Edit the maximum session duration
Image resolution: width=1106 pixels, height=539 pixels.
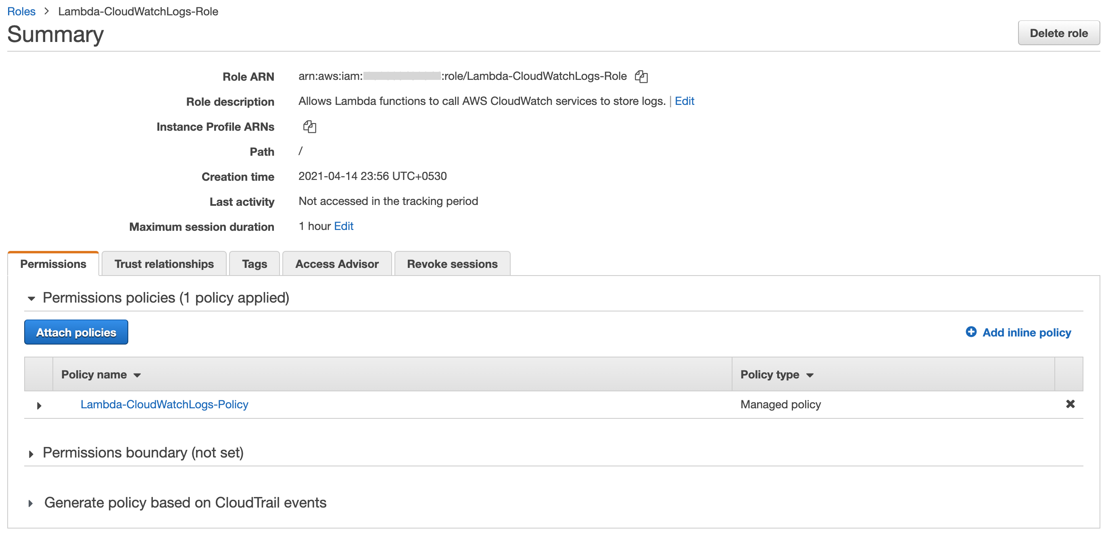pos(344,226)
